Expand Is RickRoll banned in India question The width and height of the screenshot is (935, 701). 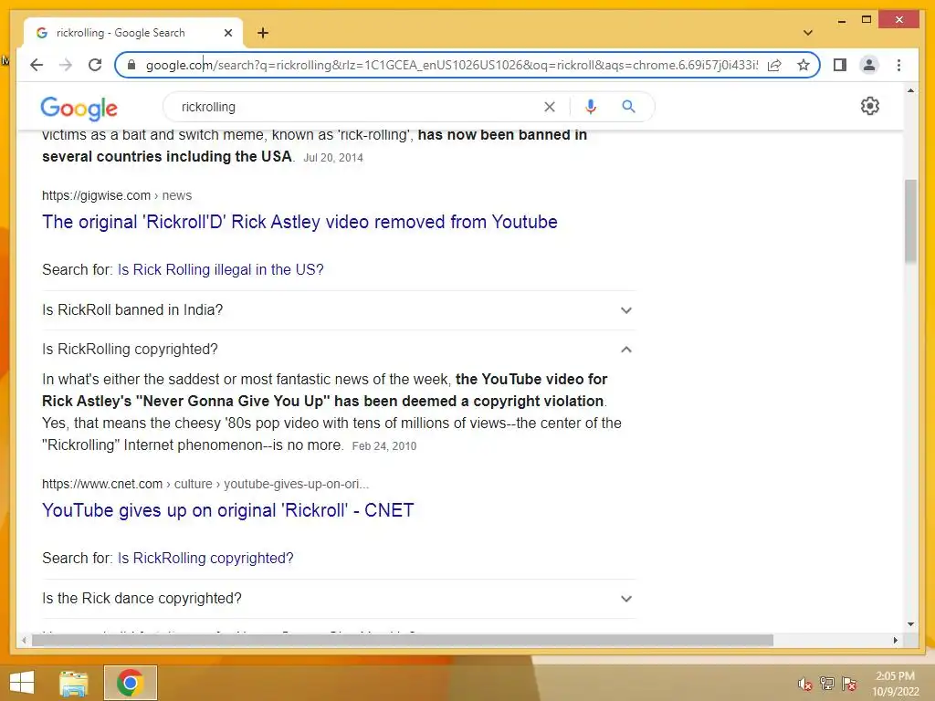[338, 310]
